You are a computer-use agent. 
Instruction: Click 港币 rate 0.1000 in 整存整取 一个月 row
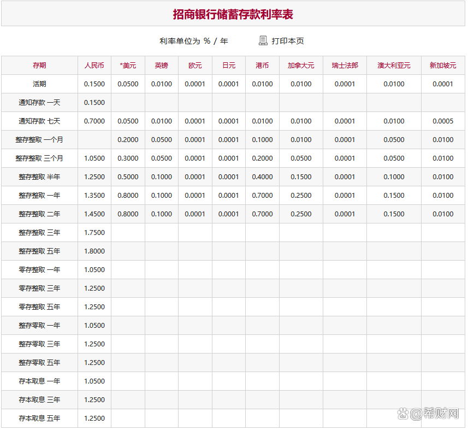[x=262, y=140]
